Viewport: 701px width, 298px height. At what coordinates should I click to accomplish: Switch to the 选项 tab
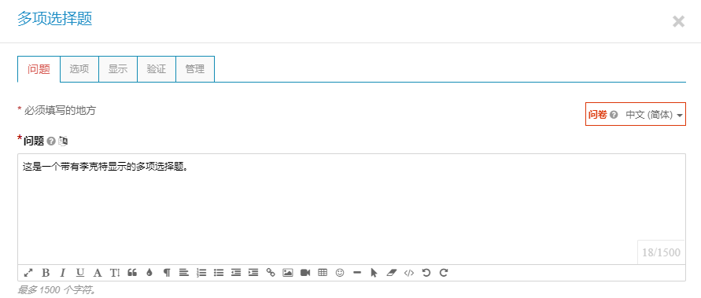point(79,69)
